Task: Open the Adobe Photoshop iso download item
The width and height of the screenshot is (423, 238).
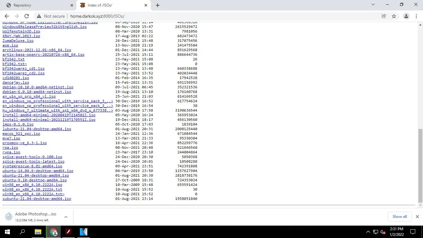Action: (x=33, y=217)
